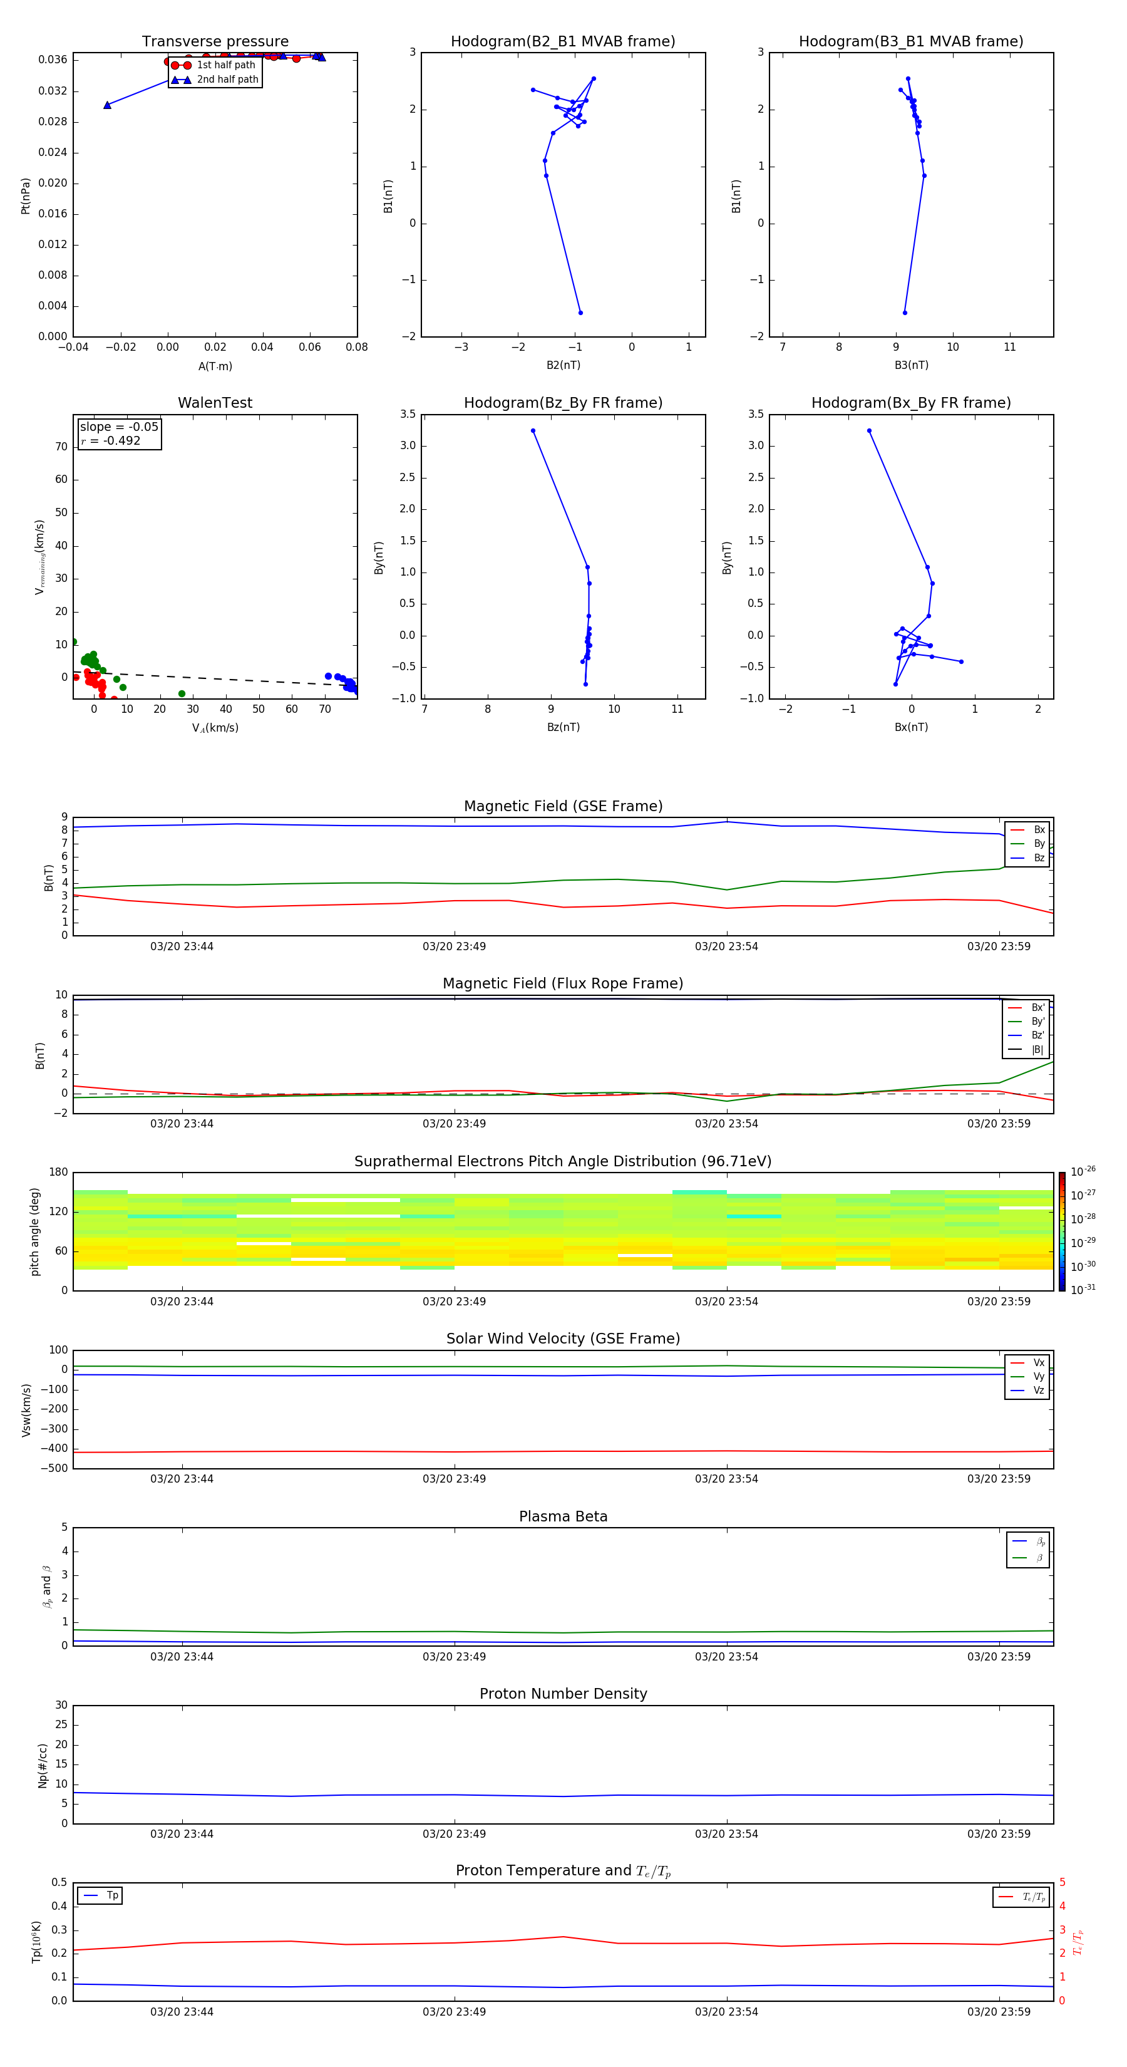Click the Te/Tp legend box

pos(1021,1897)
